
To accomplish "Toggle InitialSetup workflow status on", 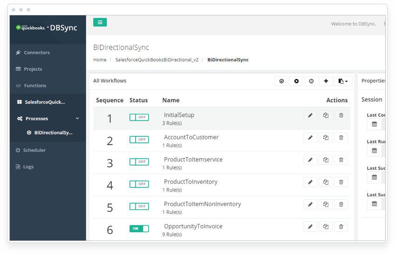I will coord(139,117).
